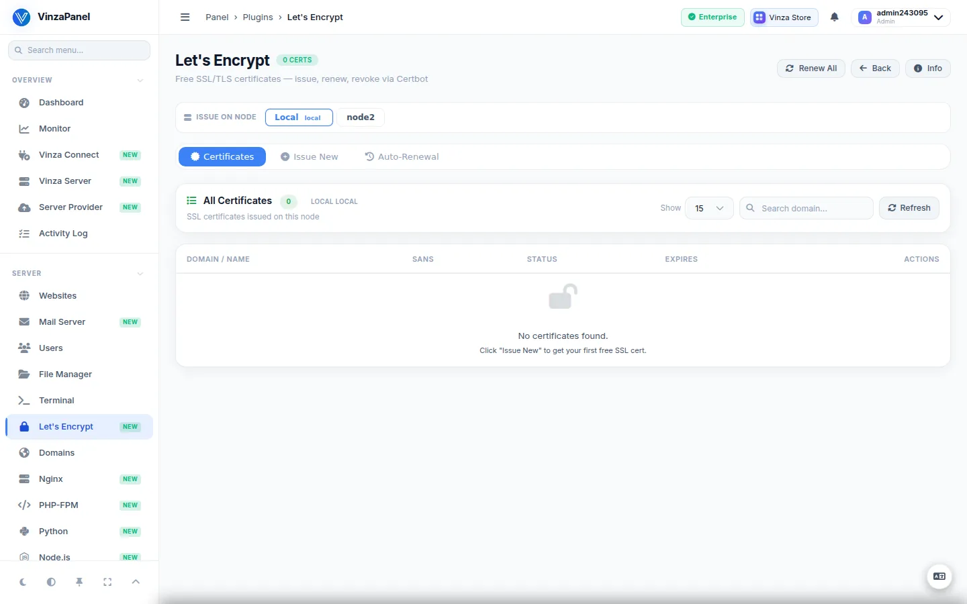The image size is (967, 604).
Task: Click the VinzaPanel logo icon
Action: tap(21, 17)
